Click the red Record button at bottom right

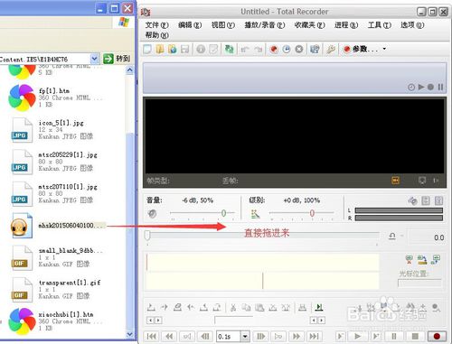click(x=436, y=336)
